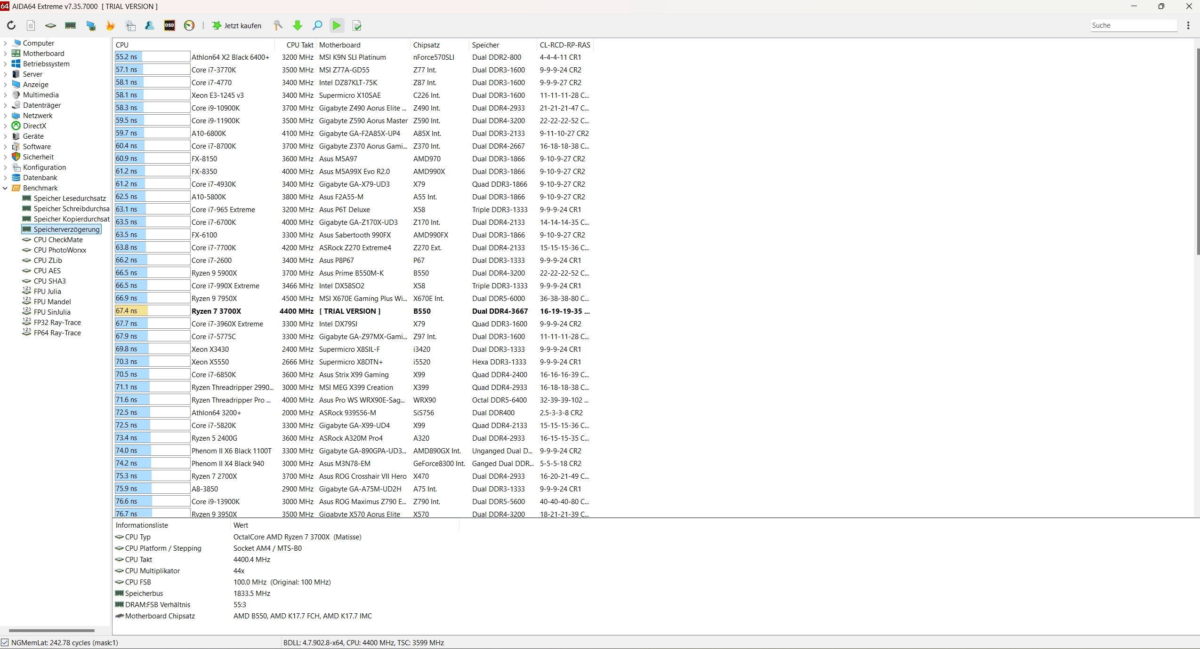Toggle the NGMemLat status bar checkbox
Image resolution: width=1200 pixels, height=649 pixels.
click(5, 642)
